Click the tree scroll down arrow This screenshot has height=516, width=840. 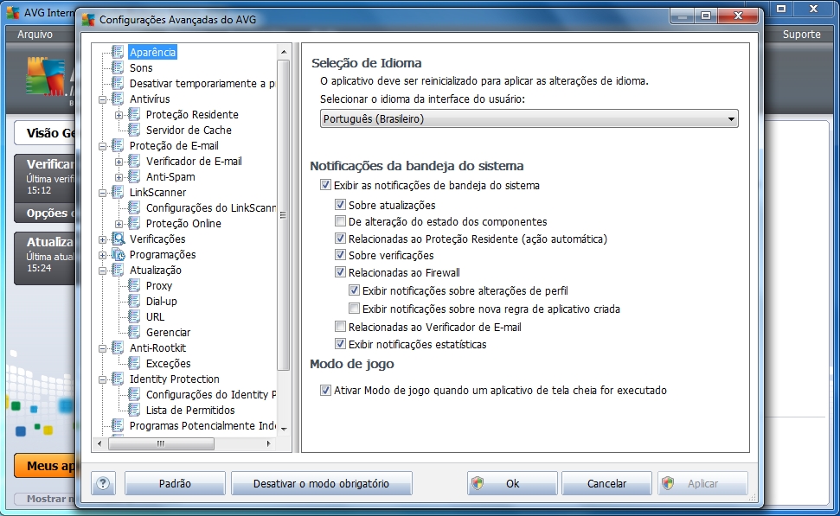pyautogui.click(x=284, y=428)
